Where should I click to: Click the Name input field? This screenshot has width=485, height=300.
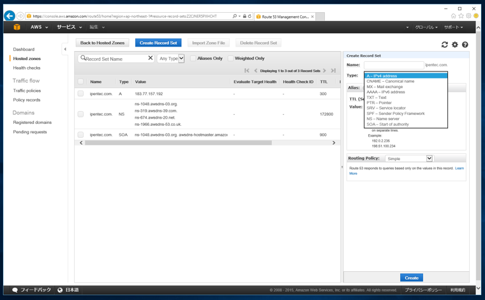(x=394, y=65)
